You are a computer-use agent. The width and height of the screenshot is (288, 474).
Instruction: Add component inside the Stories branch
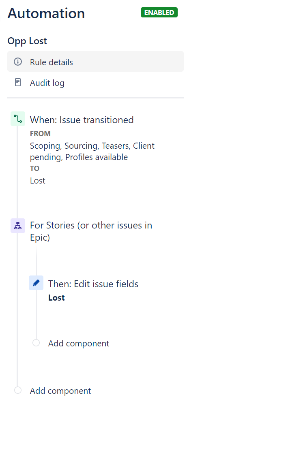coord(79,344)
